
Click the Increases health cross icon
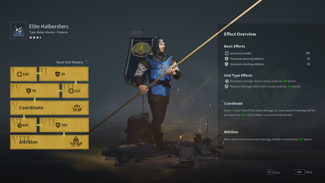pyautogui.click(x=227, y=53)
